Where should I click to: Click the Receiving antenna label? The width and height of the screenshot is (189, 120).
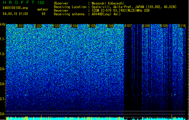point(69,14)
